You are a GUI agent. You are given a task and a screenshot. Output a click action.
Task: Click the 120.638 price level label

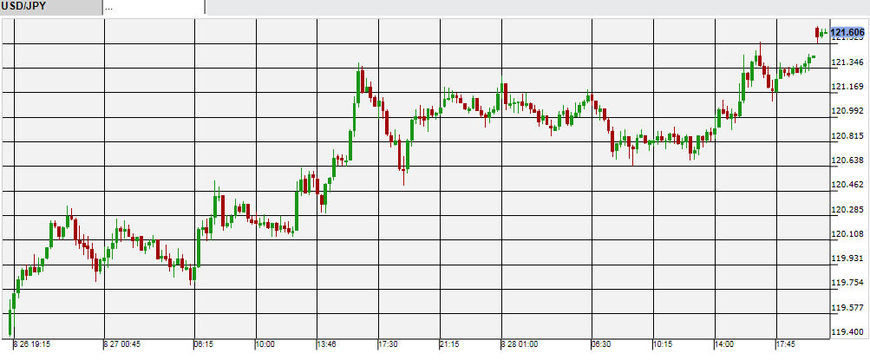tap(847, 160)
